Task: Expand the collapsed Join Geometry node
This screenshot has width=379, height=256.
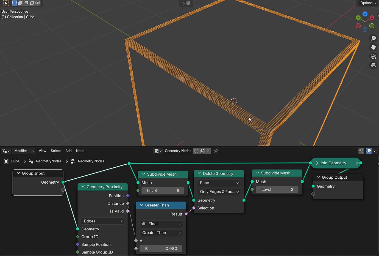Action: point(317,163)
